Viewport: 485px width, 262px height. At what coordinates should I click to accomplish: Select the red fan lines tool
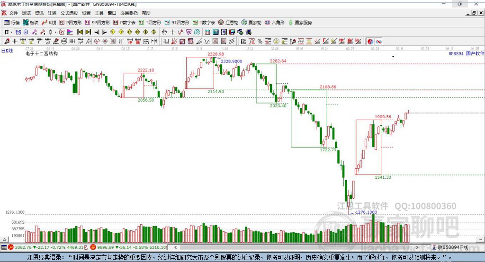coord(174,42)
